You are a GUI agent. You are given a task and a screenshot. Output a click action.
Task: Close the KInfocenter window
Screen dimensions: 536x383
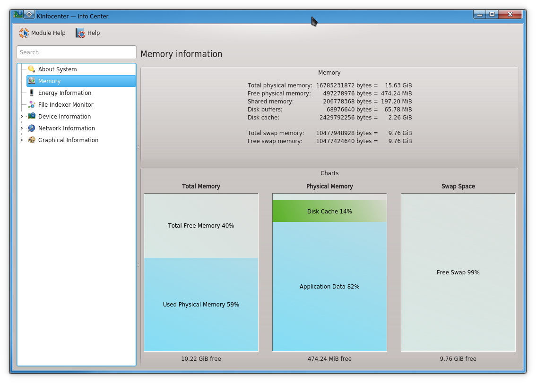click(510, 14)
